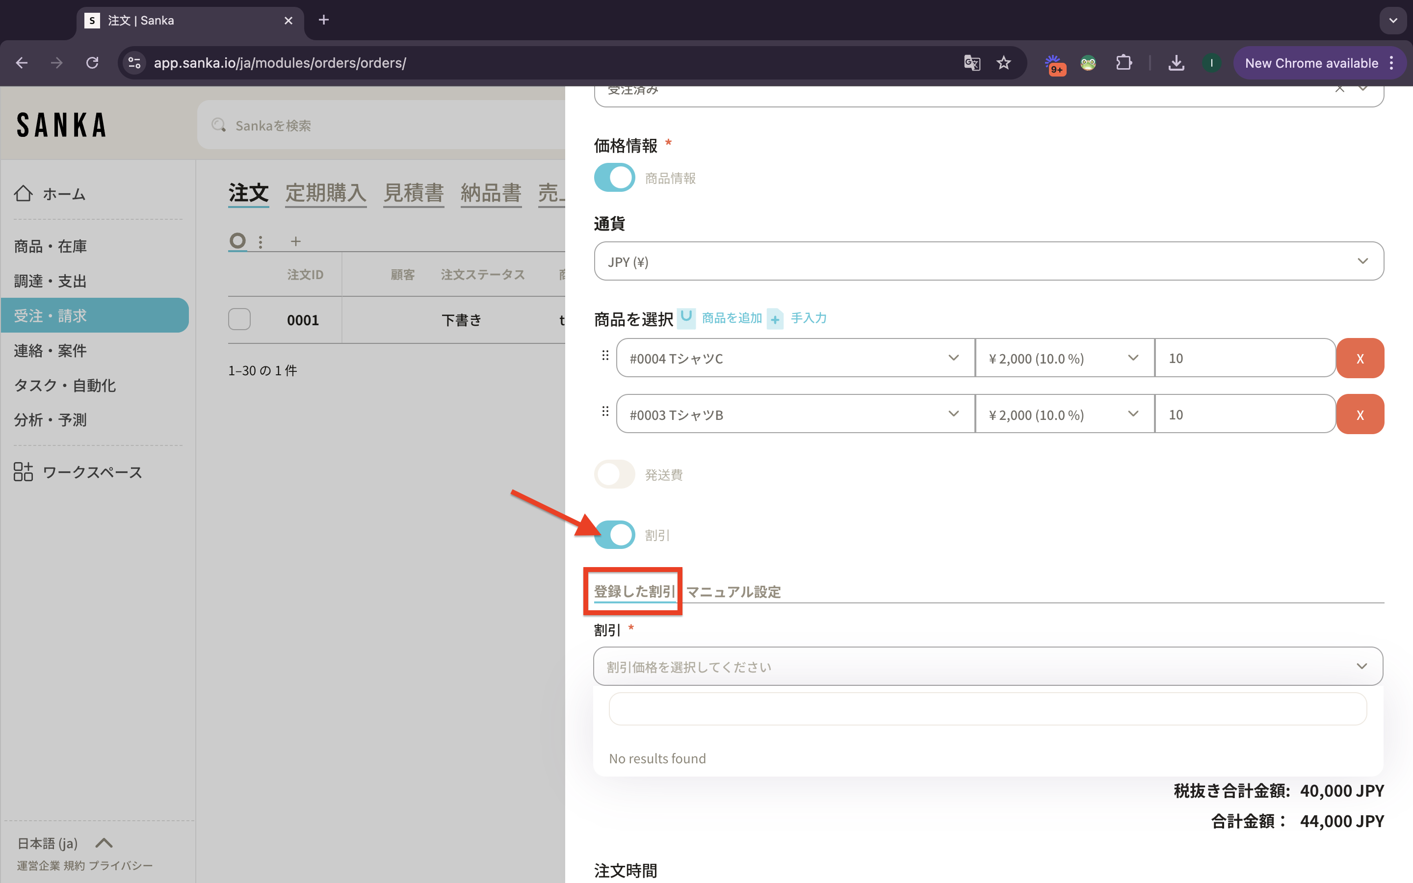This screenshot has width=1413, height=883.
Task: Open the 割引価格を選択してください dropdown
Action: click(988, 666)
